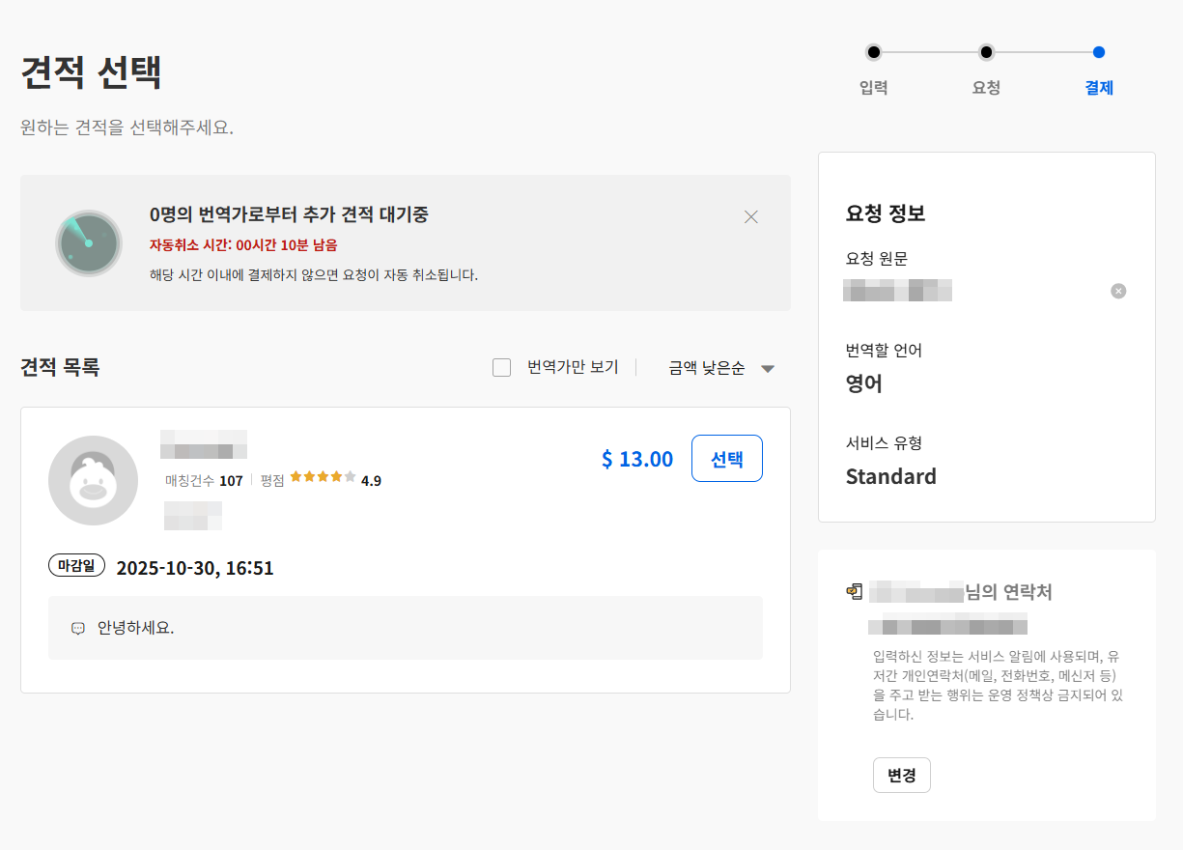Click the 마감일 deadline badge

(76, 566)
